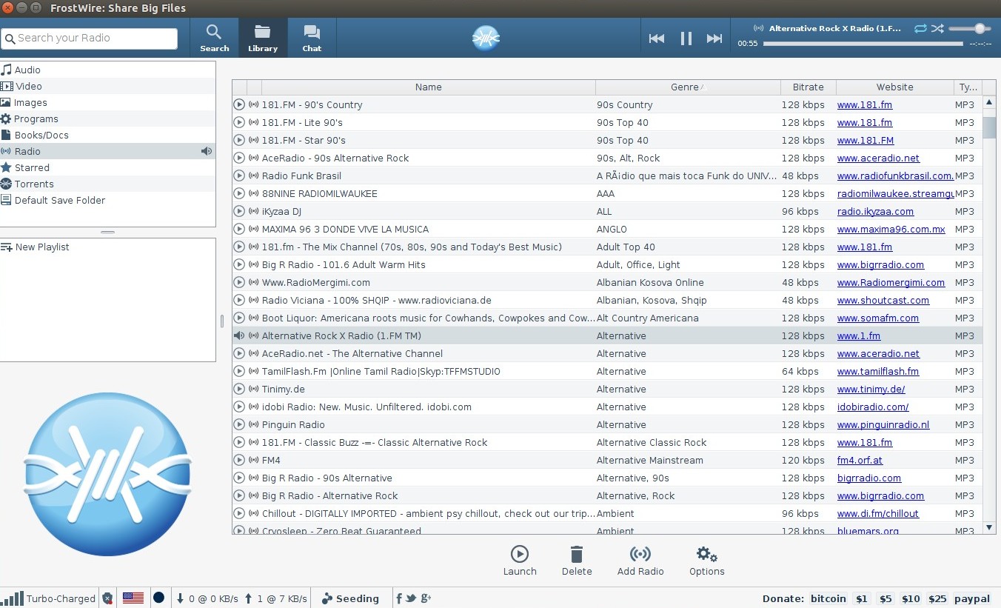
Task: Skip to the previous track
Action: tap(657, 39)
